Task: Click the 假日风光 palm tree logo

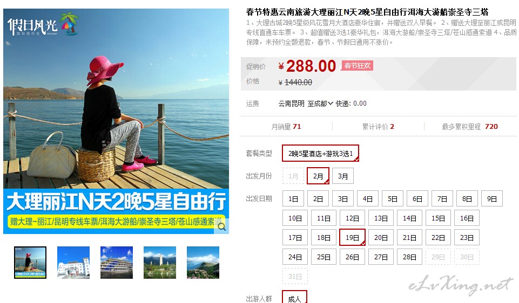Action: pyautogui.click(x=43, y=24)
